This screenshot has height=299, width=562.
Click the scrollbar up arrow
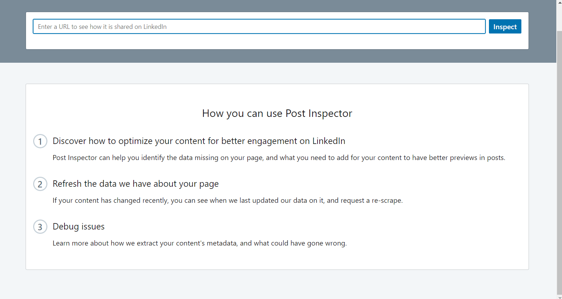[x=559, y=3]
